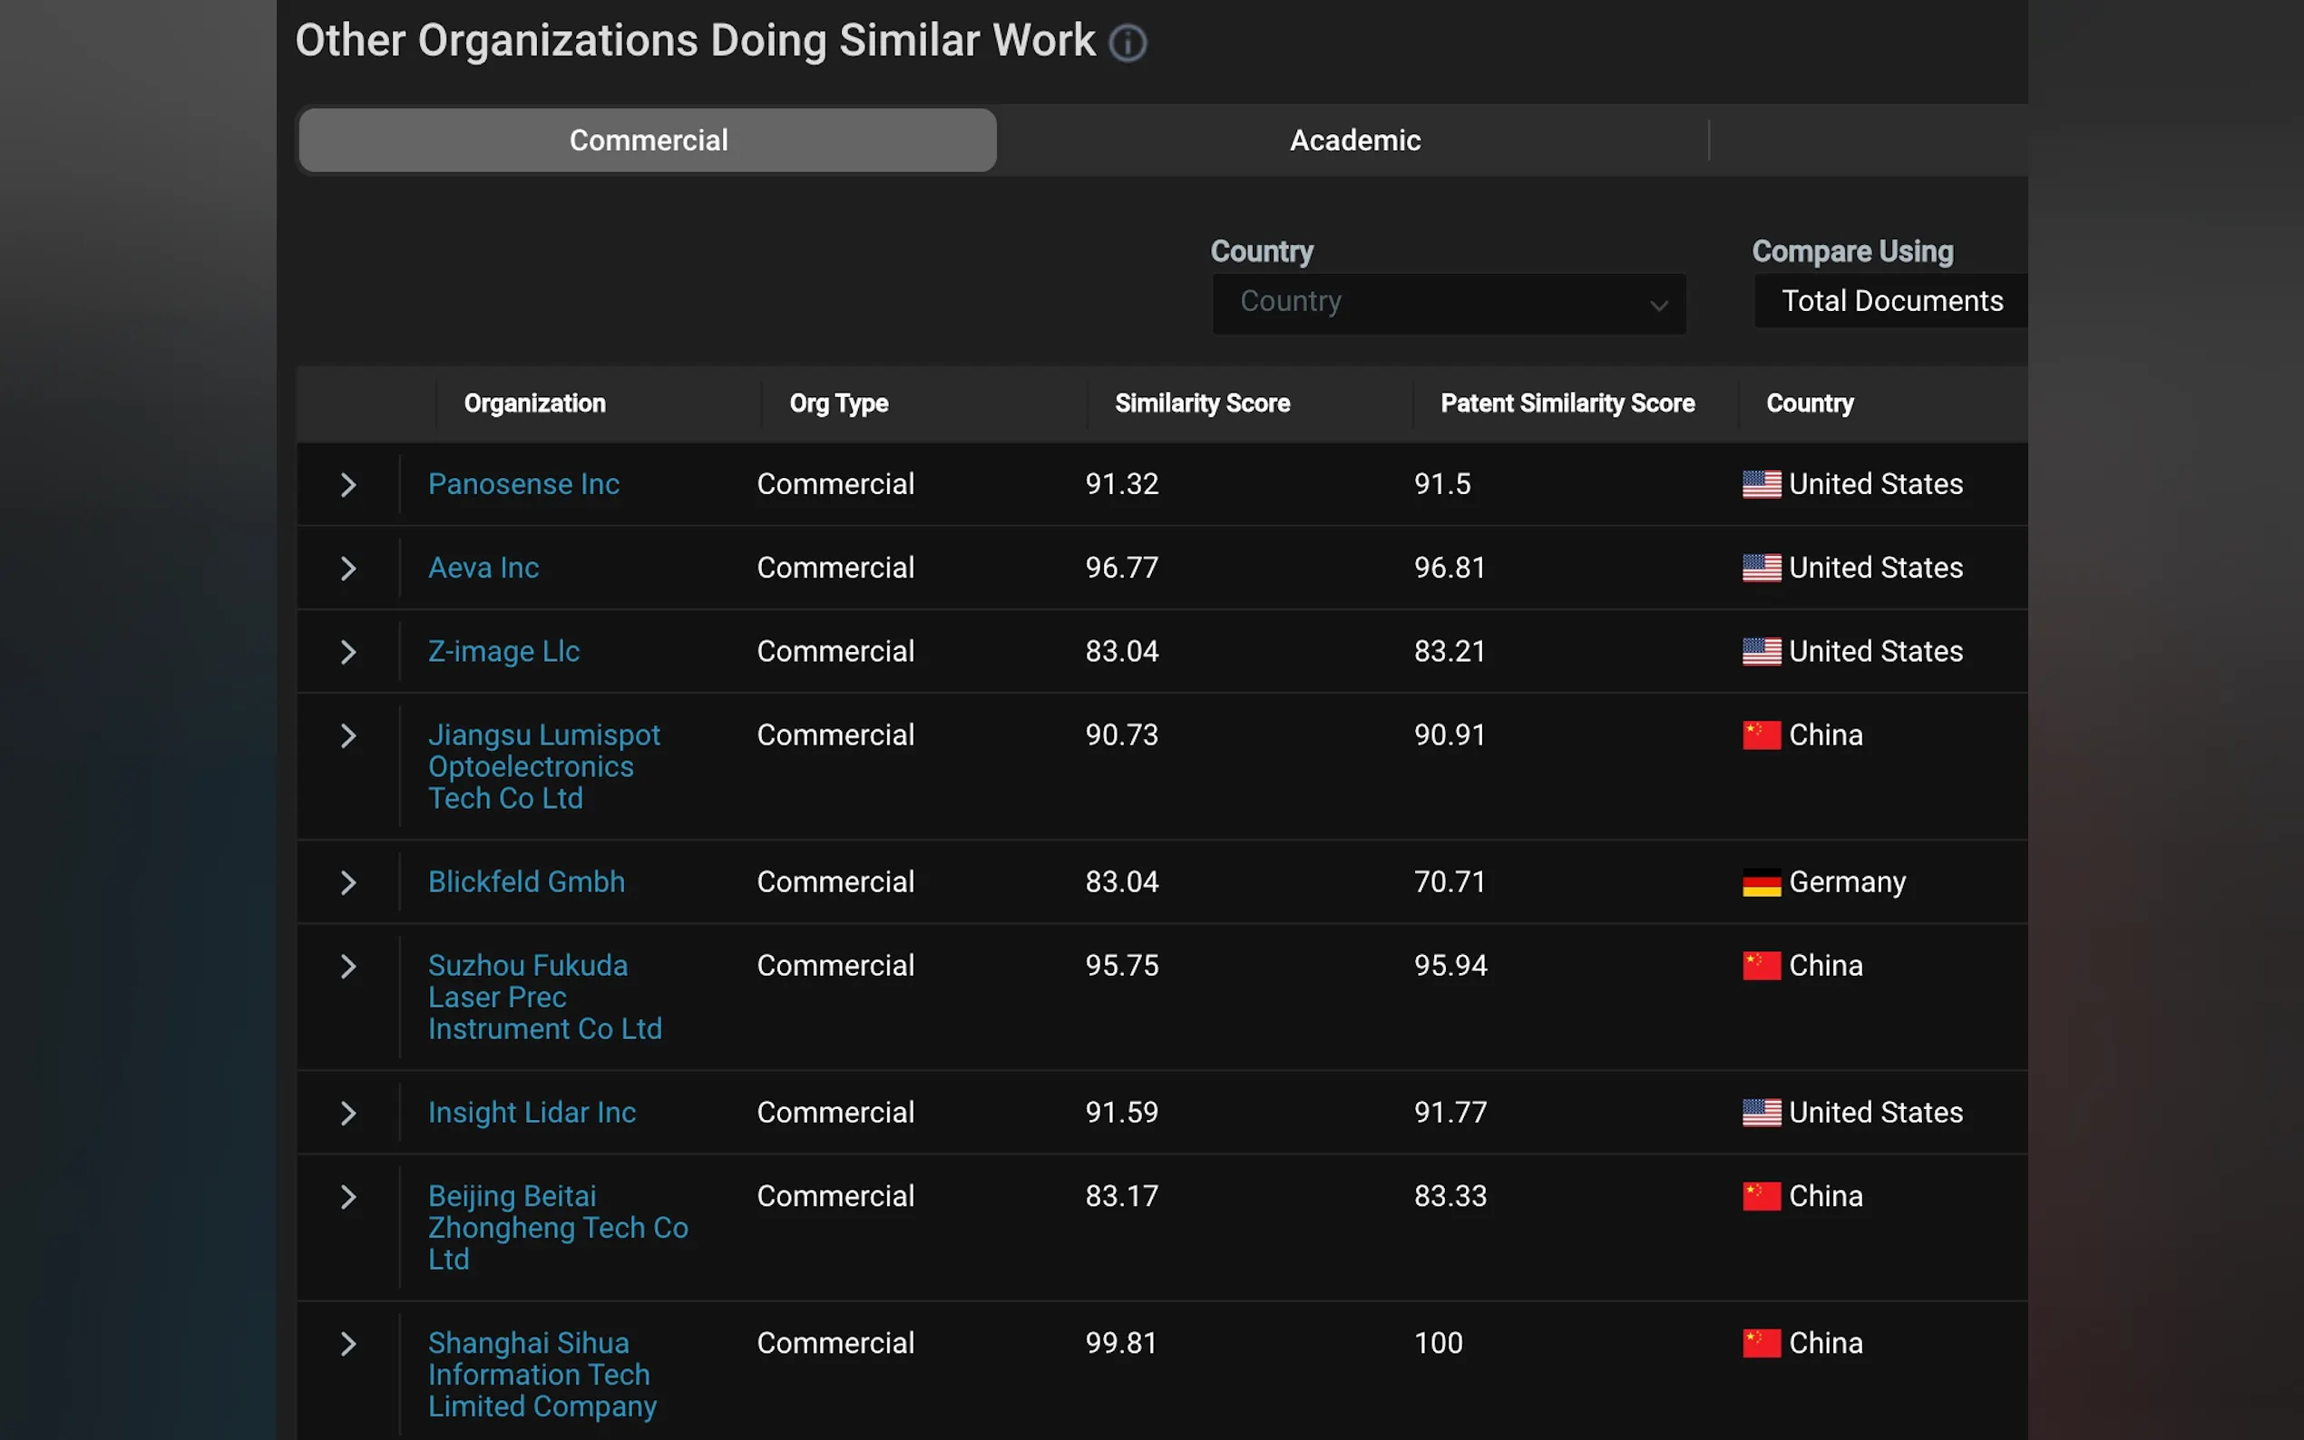The width and height of the screenshot is (2304, 1440).
Task: Select patent similarity score 100 for Shanghai Sihua
Action: coord(1439,1343)
